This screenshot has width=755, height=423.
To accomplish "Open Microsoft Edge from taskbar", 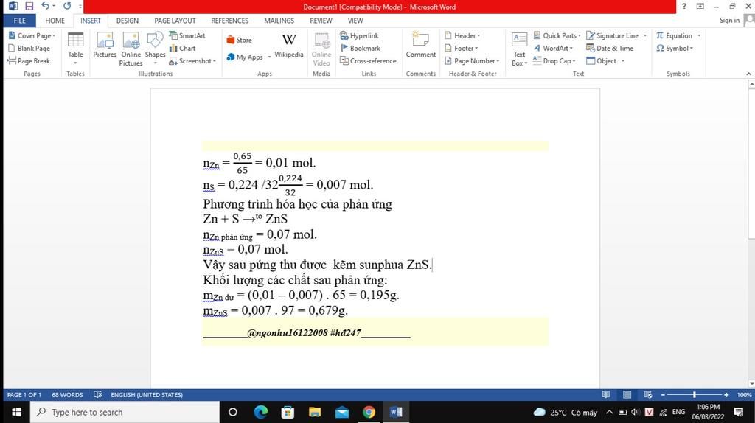I will click(x=260, y=412).
